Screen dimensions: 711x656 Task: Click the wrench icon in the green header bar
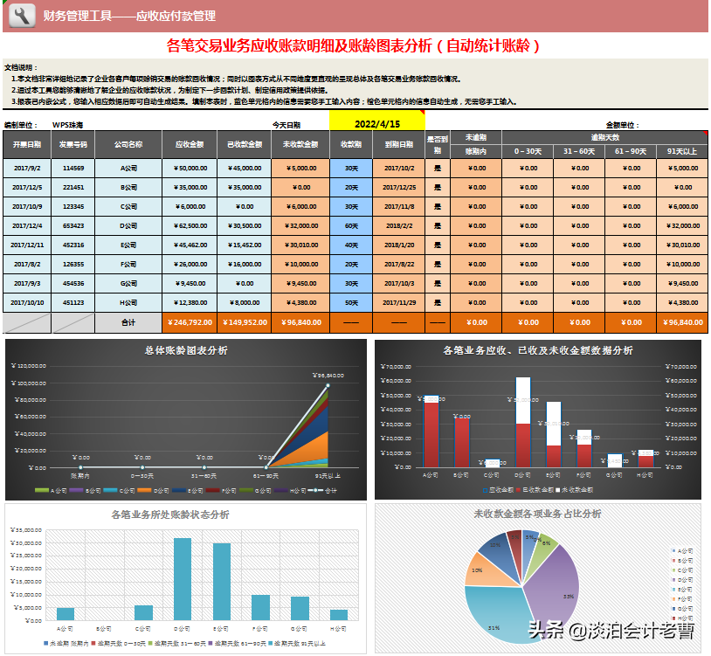(24, 14)
